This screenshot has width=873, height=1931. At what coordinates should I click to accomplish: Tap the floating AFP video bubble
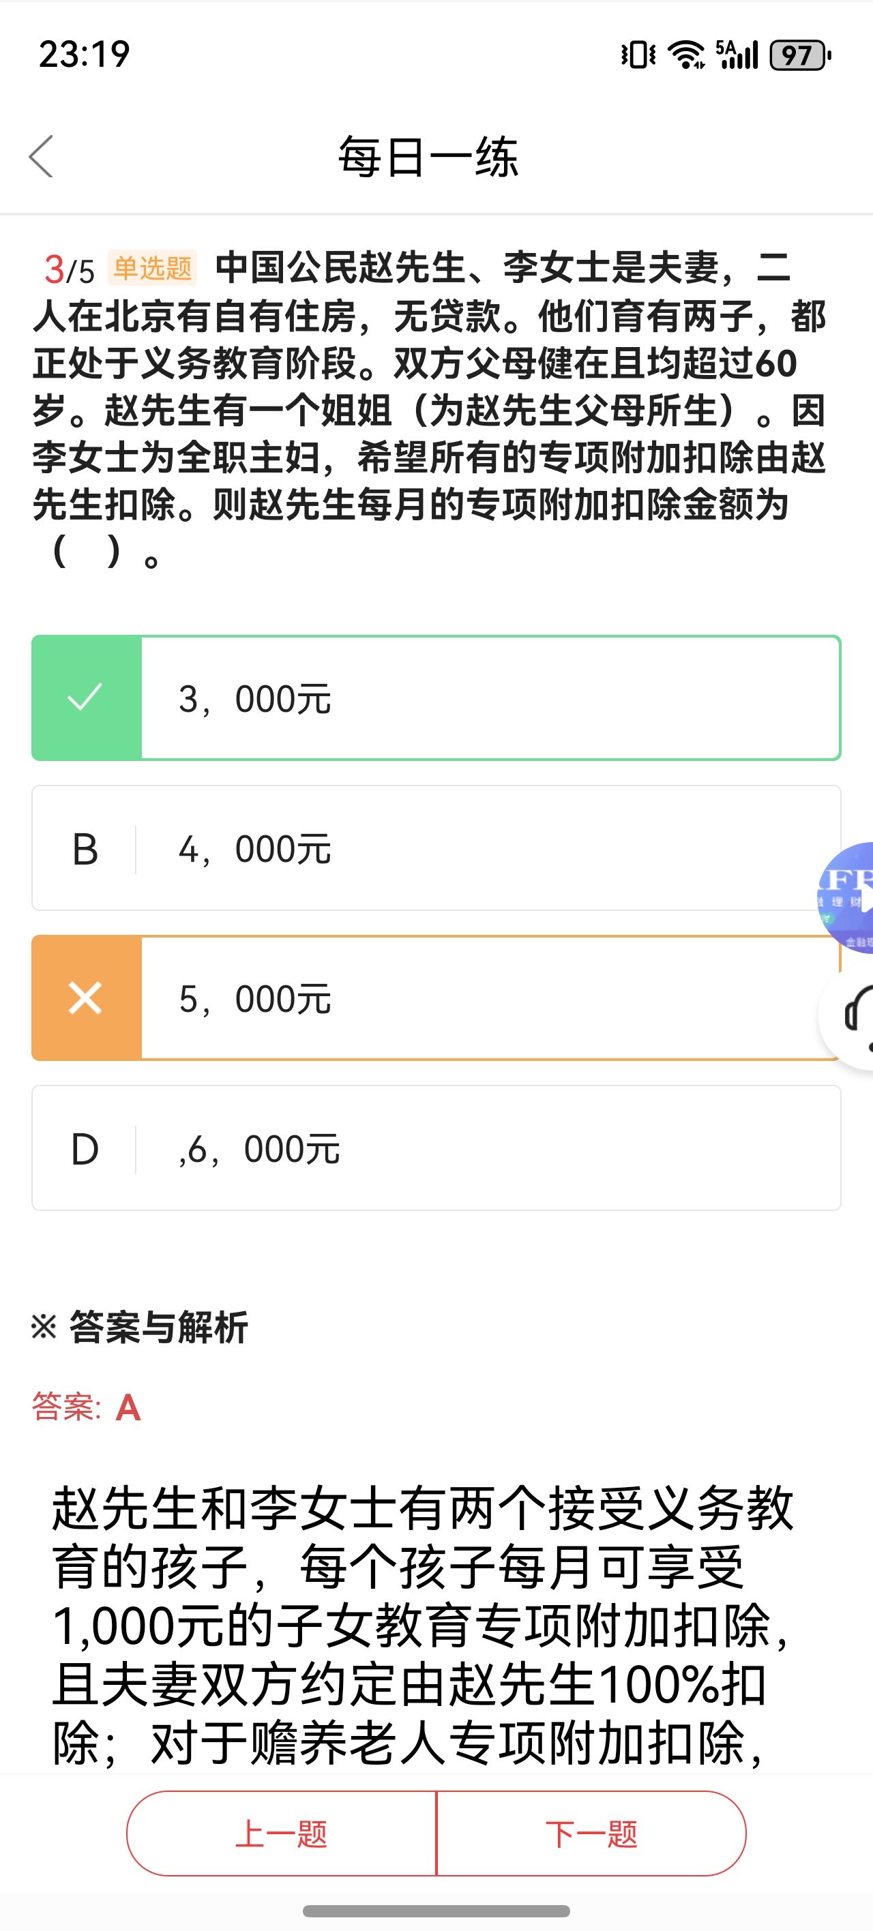(848, 897)
